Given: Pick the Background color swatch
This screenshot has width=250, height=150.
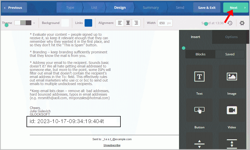Looking at the screenshot, I should [x=65, y=23].
